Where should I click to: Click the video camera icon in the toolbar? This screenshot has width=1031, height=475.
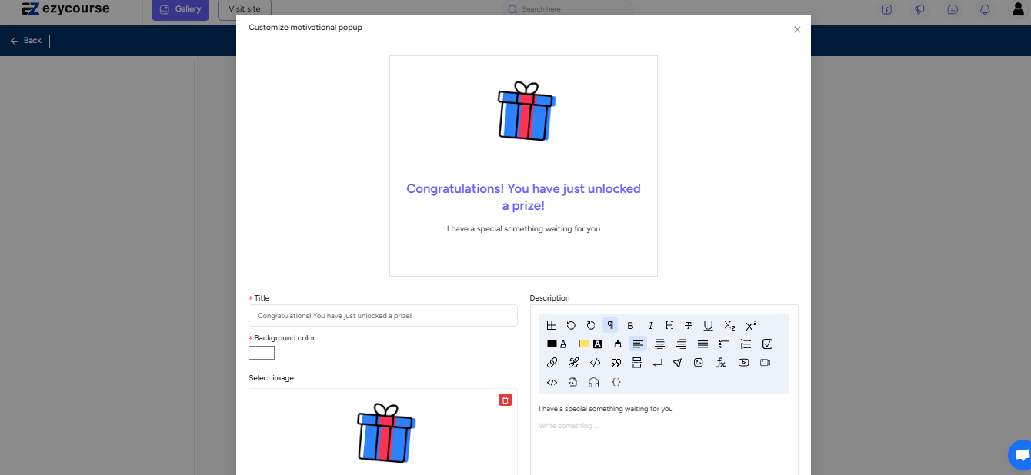click(765, 363)
